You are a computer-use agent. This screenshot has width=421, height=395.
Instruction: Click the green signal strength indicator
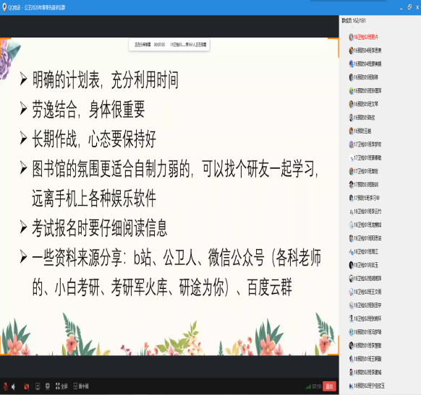click(x=308, y=386)
